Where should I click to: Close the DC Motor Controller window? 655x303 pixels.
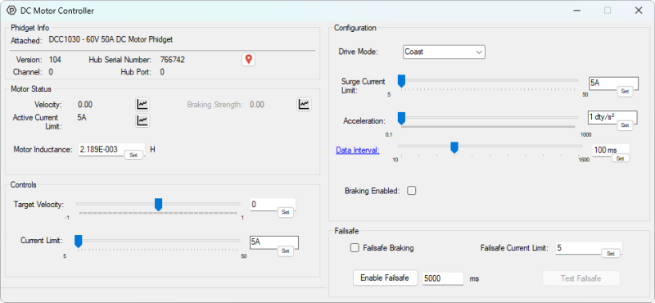639,11
